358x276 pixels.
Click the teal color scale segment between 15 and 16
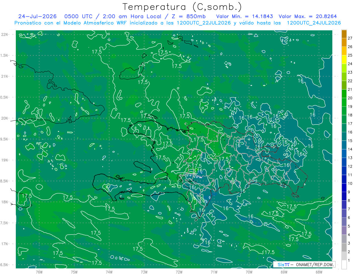[x=344, y=137]
